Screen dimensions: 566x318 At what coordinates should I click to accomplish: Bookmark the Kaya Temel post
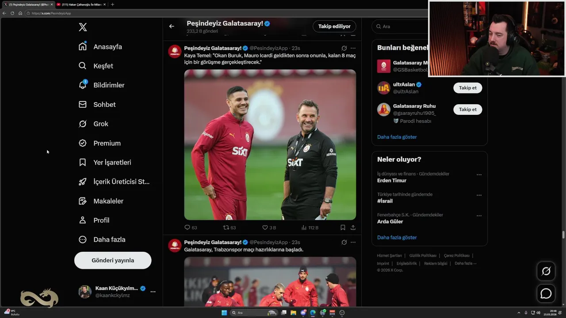(x=343, y=227)
